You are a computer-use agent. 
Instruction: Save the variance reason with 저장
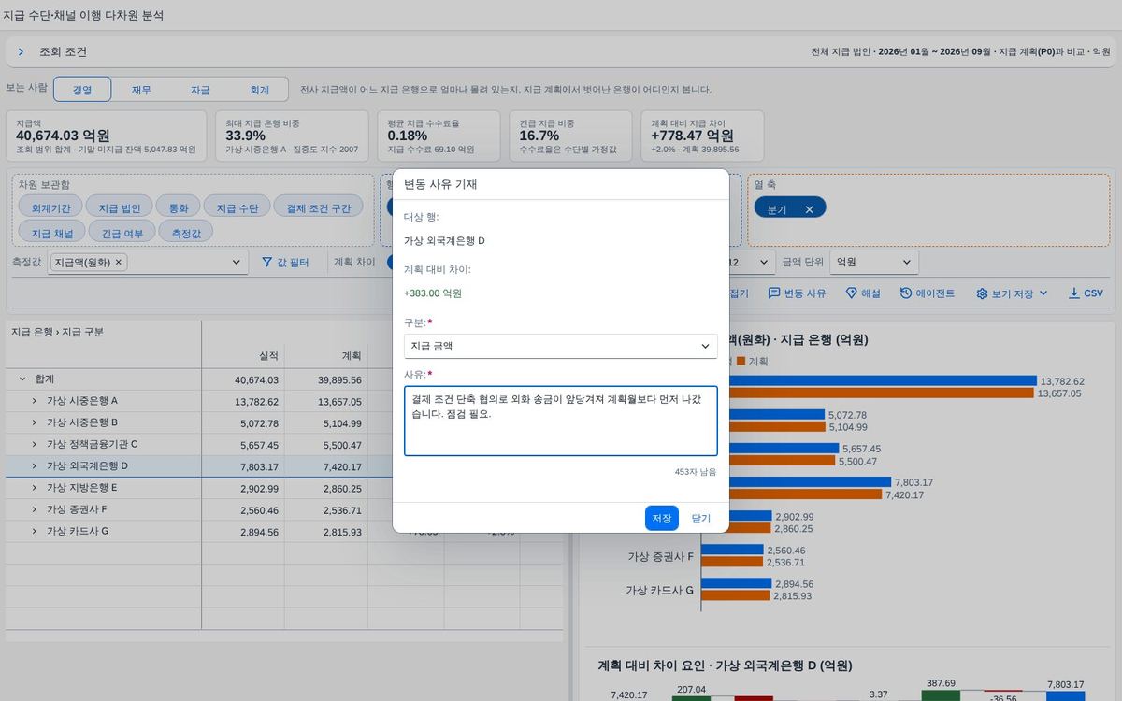[x=662, y=518]
